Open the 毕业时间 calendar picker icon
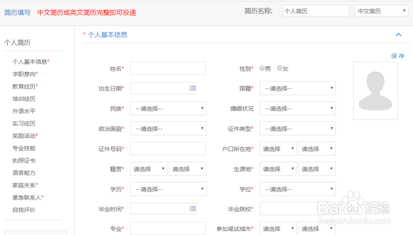Screen dimensions: 413x235 pyautogui.click(x=192, y=209)
